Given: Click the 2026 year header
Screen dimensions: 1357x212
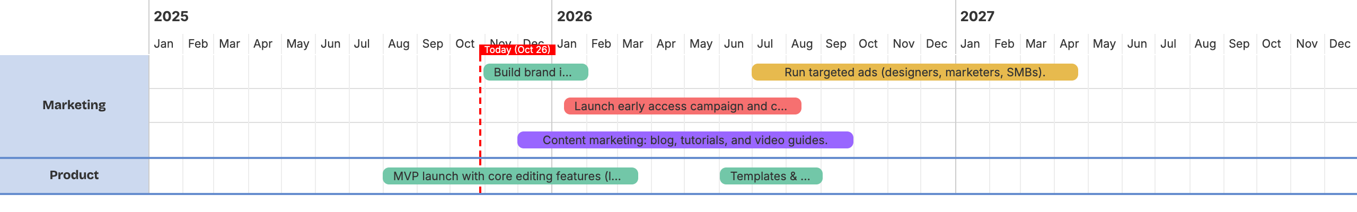Looking at the screenshot, I should [575, 16].
